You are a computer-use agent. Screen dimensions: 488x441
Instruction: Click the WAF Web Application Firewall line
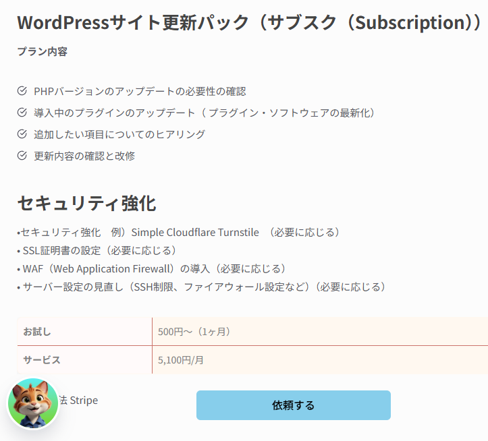click(x=152, y=268)
